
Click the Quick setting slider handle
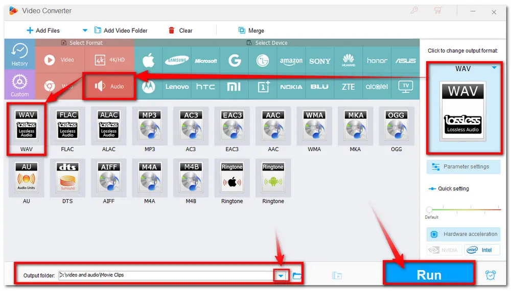429,209
